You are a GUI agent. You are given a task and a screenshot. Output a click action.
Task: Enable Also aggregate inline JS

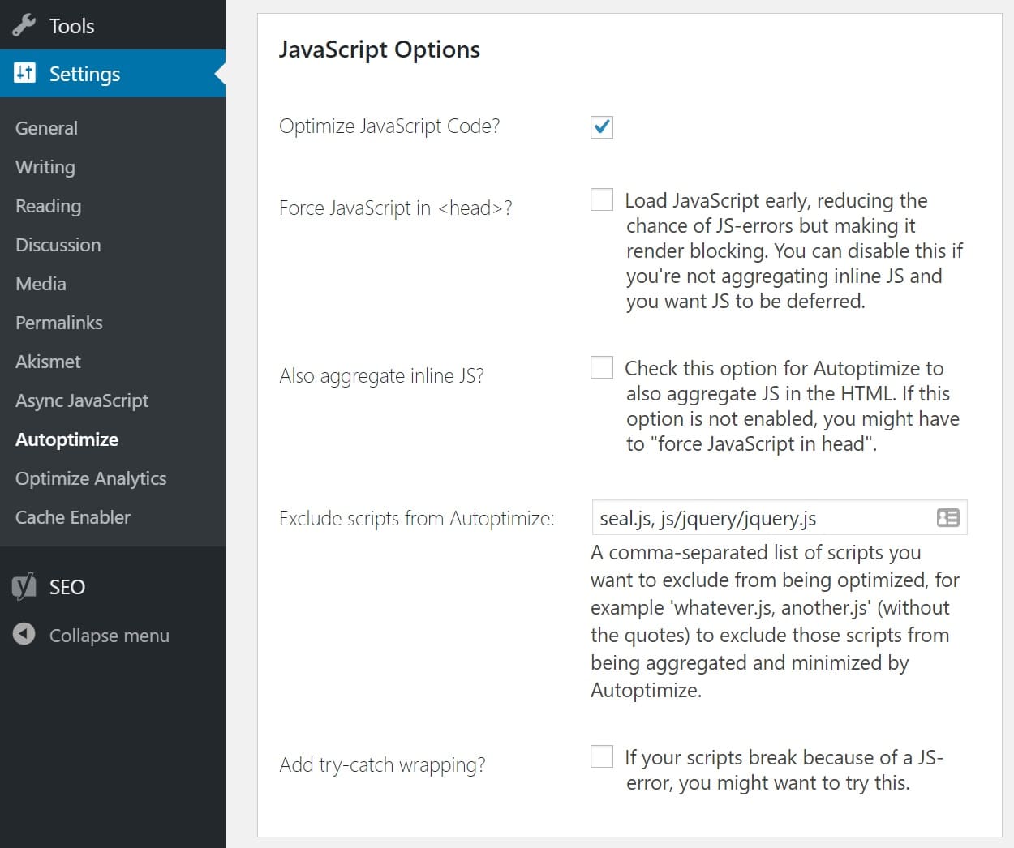[x=601, y=367]
